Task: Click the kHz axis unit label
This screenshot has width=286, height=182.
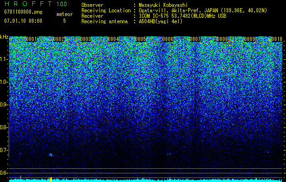Action: (x=4, y=37)
